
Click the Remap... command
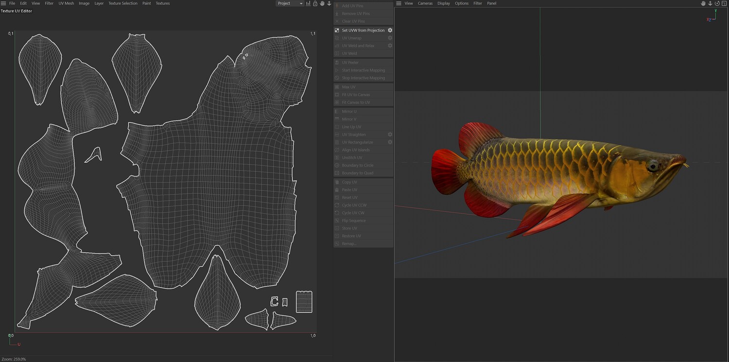(364, 243)
